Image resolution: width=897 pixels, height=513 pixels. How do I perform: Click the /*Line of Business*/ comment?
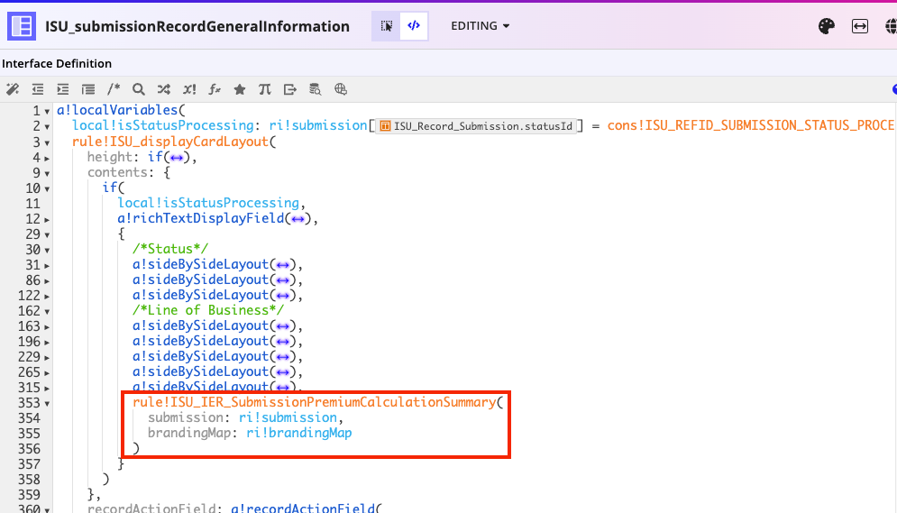pyautogui.click(x=208, y=310)
